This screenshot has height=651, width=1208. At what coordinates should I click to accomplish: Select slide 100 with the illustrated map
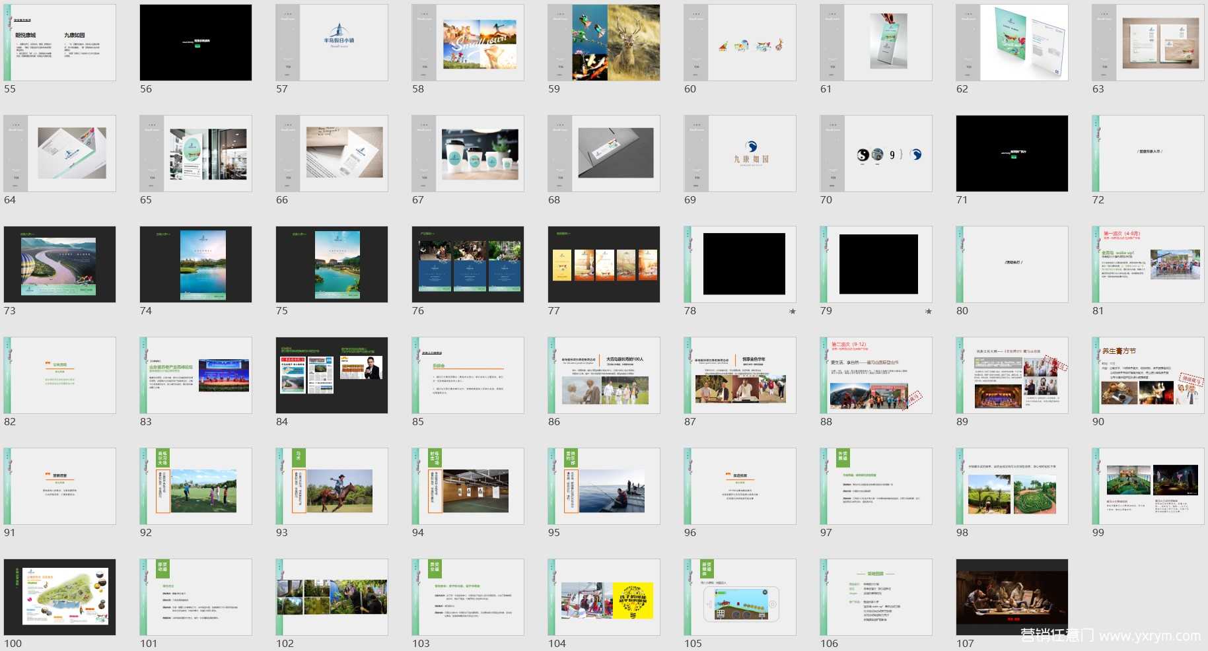[x=59, y=598]
